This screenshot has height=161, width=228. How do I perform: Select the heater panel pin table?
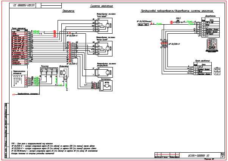(x=19, y=47)
